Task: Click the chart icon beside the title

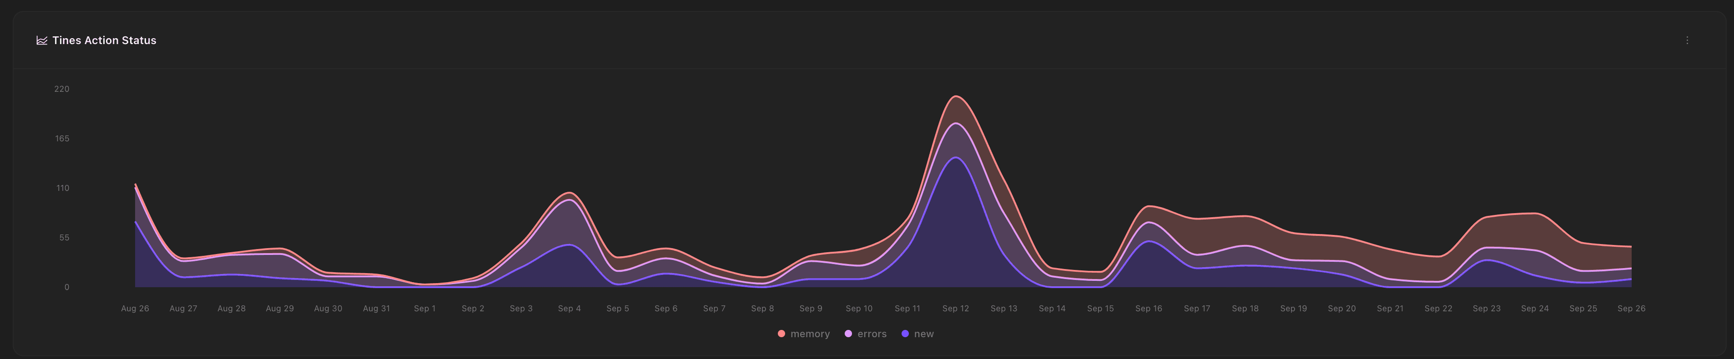Action: pyautogui.click(x=42, y=40)
